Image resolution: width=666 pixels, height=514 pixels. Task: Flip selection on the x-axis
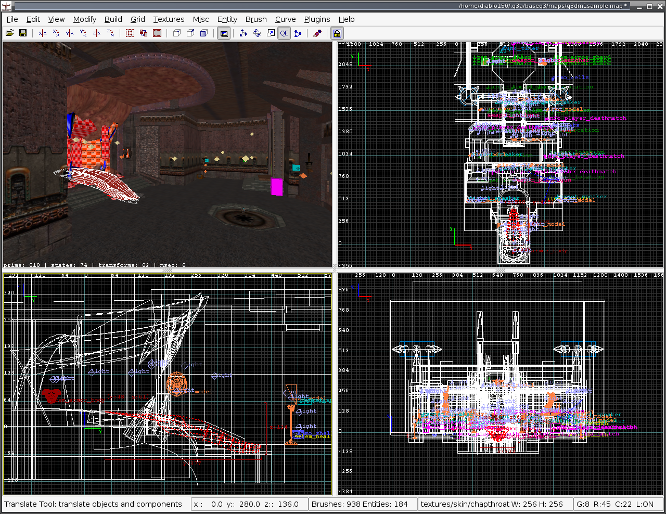point(43,33)
